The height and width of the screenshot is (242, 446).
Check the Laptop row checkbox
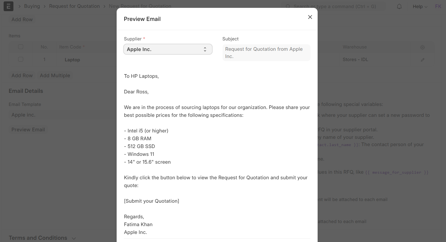pyautogui.click(x=21, y=59)
